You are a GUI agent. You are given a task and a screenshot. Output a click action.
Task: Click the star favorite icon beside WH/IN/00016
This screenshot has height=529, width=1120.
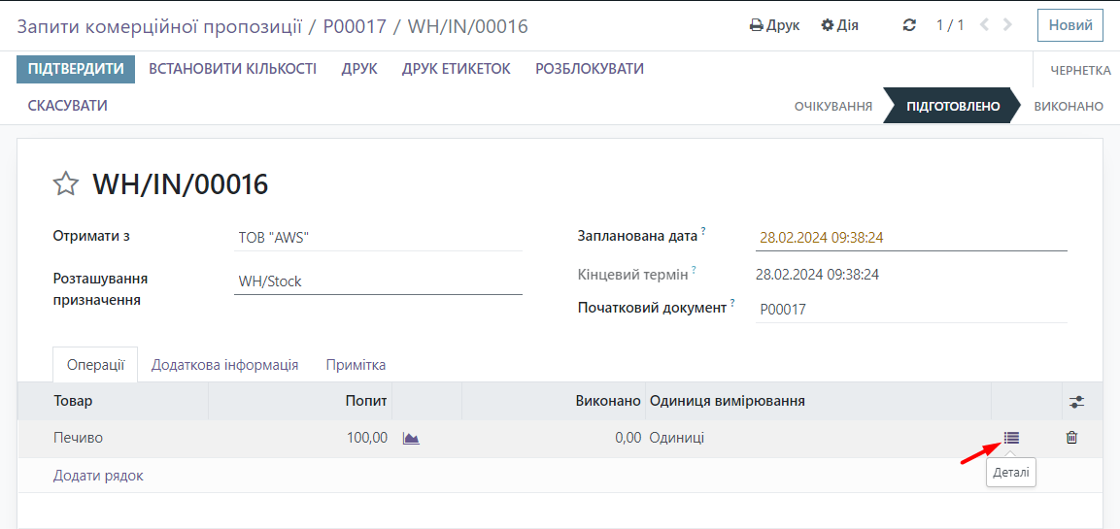(65, 183)
